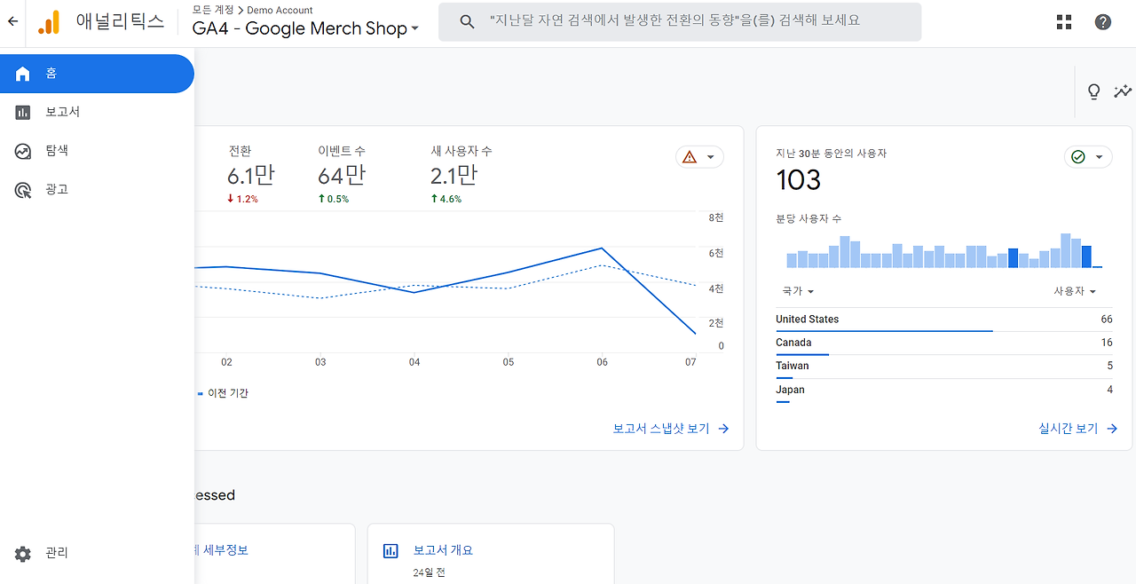Click the report overview card icon
Viewport: 1136px width, 584px height.
point(390,551)
